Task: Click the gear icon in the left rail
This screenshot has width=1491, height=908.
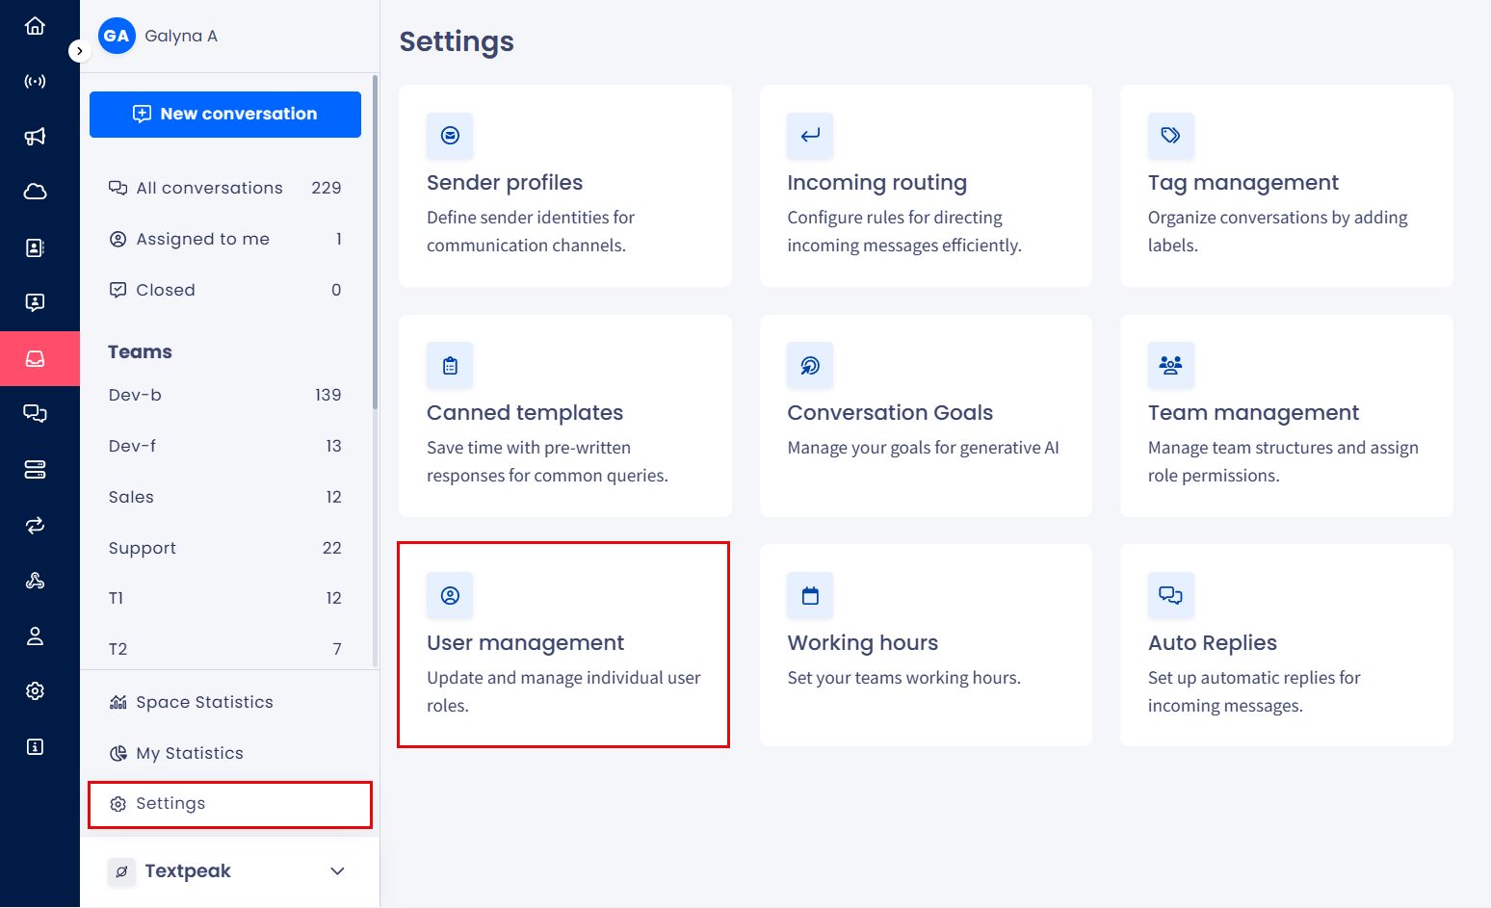Action: pos(35,691)
